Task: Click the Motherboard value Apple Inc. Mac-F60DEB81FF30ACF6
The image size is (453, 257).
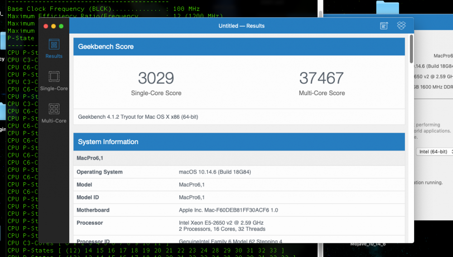Action: (x=228, y=210)
